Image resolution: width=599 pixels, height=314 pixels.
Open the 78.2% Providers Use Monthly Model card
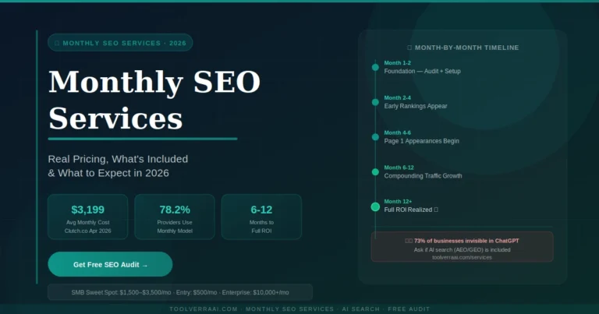175,217
